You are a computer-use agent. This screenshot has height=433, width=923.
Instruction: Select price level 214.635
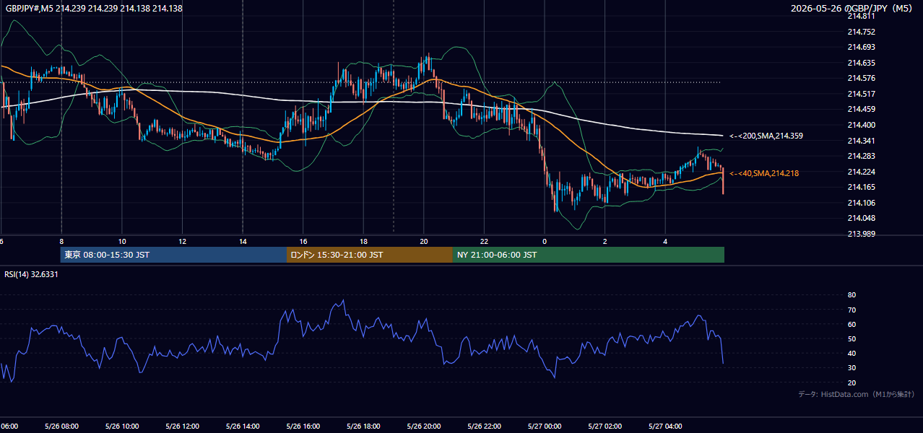(x=862, y=63)
